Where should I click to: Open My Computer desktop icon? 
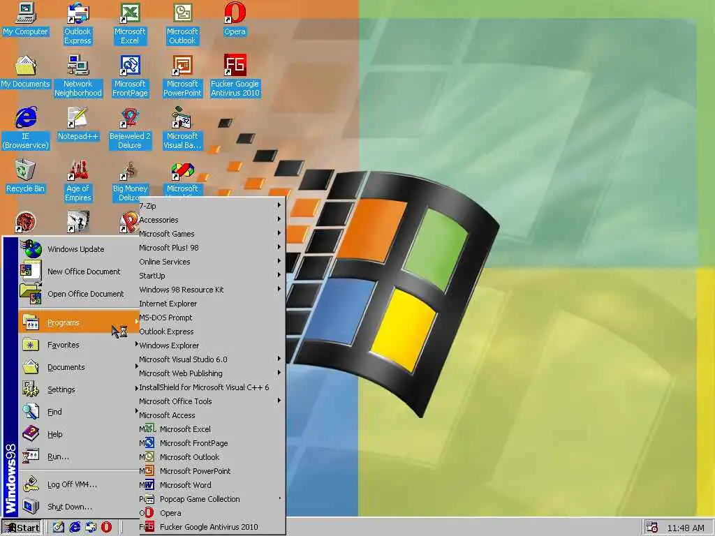[26, 20]
